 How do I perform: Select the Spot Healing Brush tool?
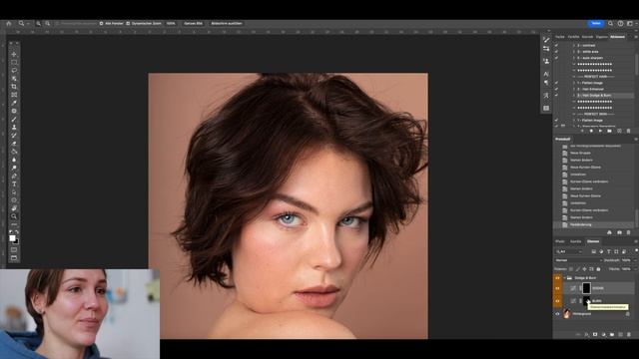[x=14, y=111]
